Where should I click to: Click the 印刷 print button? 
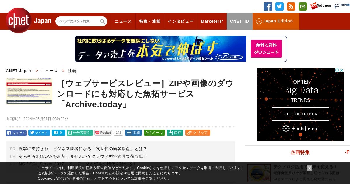134,133
